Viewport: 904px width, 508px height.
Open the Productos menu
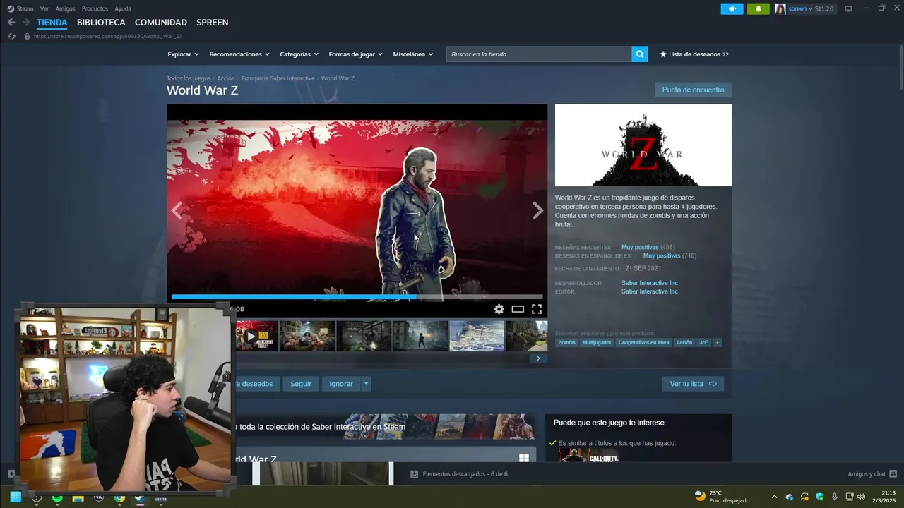(95, 8)
